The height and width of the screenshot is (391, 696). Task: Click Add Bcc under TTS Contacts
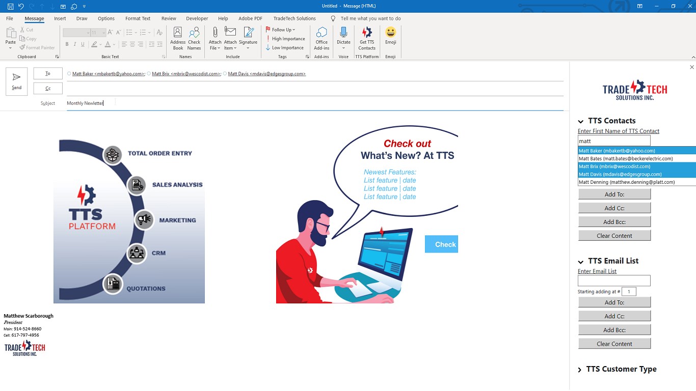614,222
